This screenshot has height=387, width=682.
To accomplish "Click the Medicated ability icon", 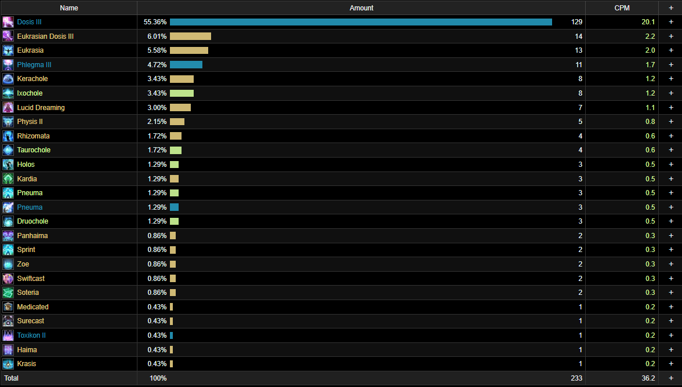I will tap(8, 306).
